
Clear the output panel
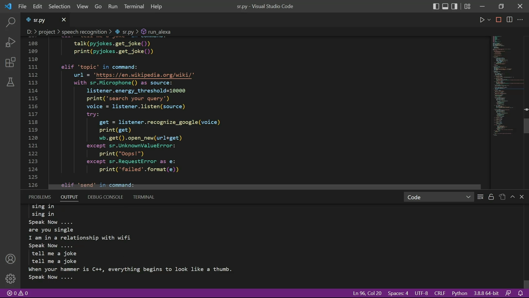pos(480,197)
